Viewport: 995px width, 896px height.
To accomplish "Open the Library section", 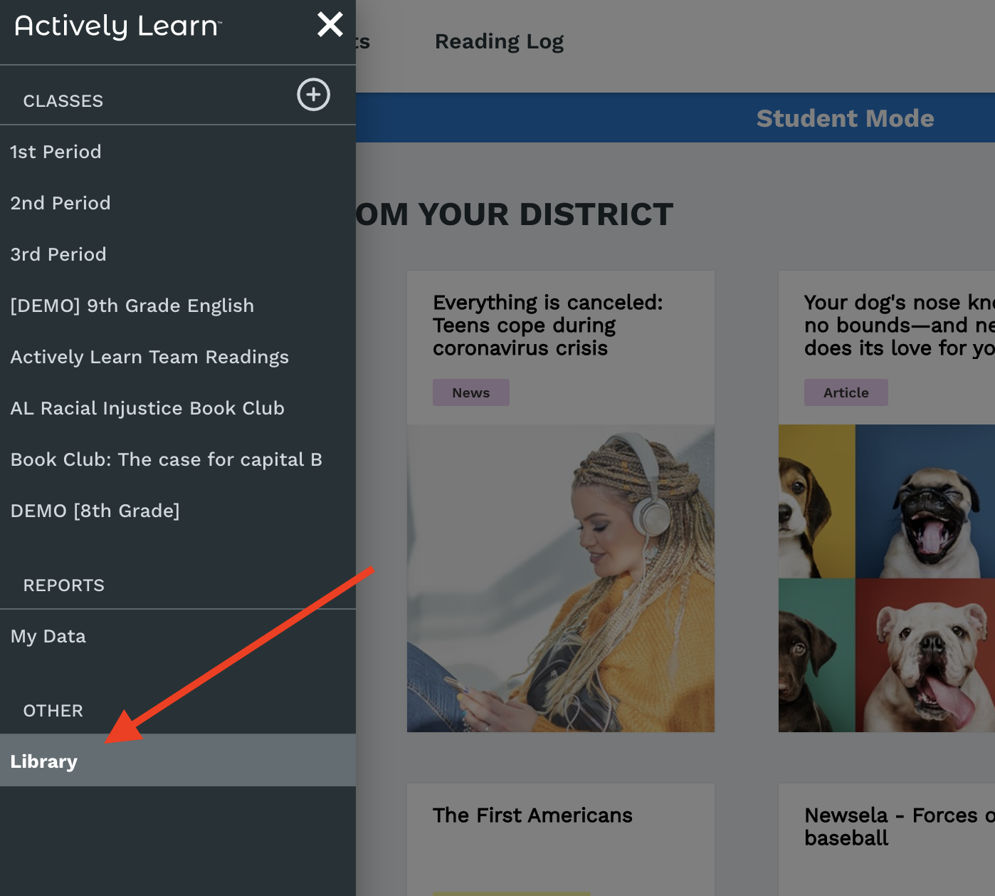I will 43,761.
